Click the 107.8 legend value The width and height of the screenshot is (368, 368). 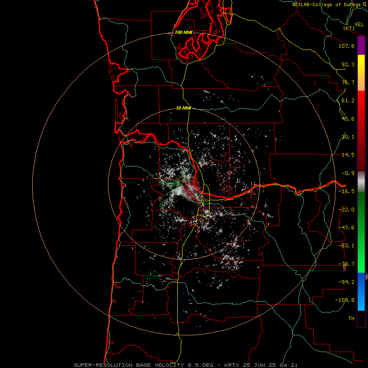click(x=346, y=46)
